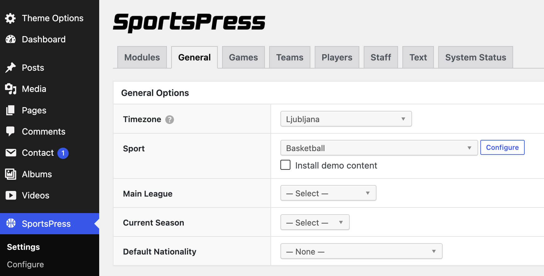
Task: Switch to the Modules tab
Action: click(142, 57)
